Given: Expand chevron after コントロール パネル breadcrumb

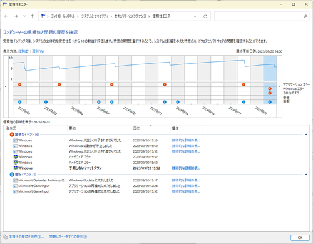Looking at the screenshot, I should click(x=78, y=16).
